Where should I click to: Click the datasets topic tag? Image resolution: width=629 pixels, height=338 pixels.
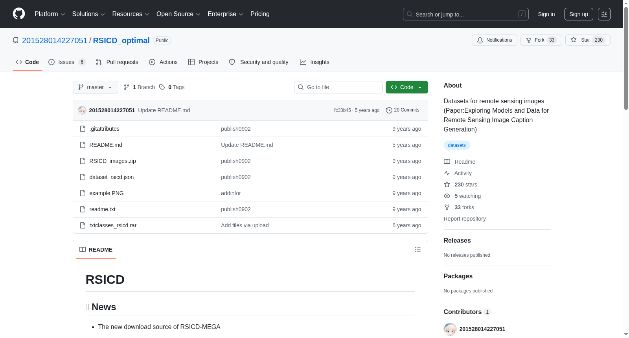[457, 145]
